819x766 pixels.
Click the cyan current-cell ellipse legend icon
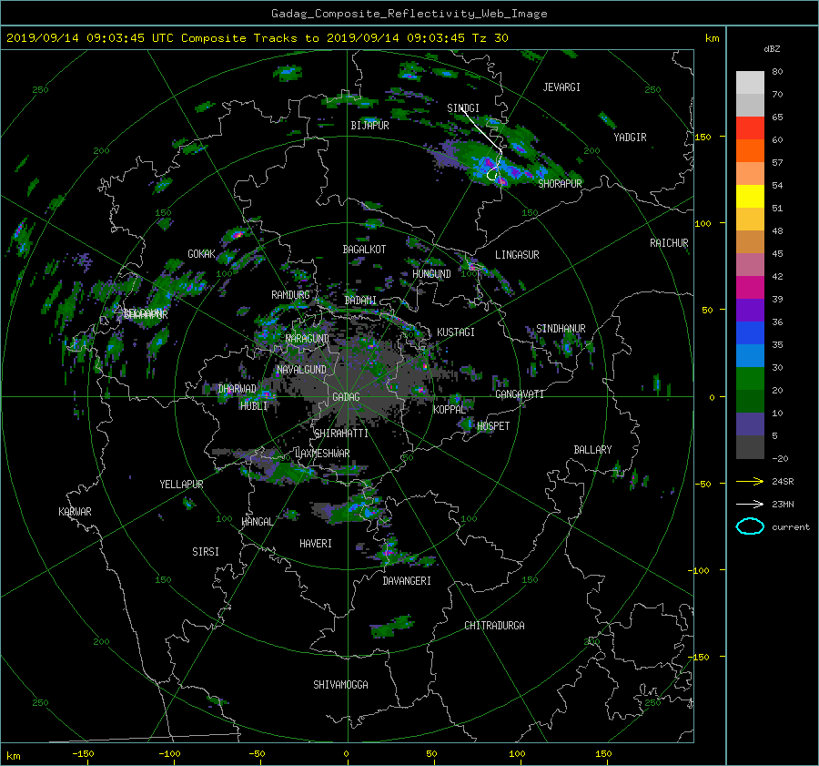tap(750, 526)
